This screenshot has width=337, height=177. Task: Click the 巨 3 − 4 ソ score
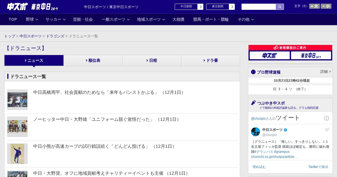tap(290, 89)
